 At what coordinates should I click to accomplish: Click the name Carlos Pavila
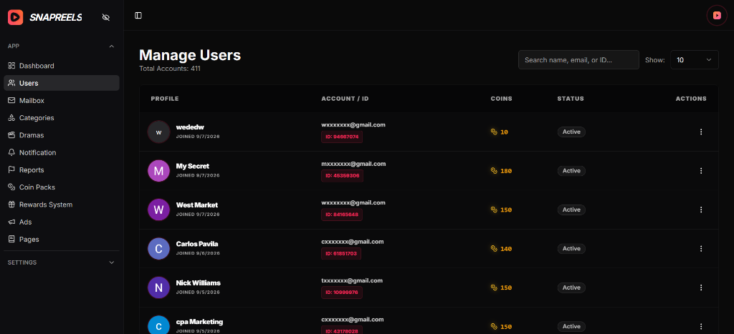[x=197, y=244]
